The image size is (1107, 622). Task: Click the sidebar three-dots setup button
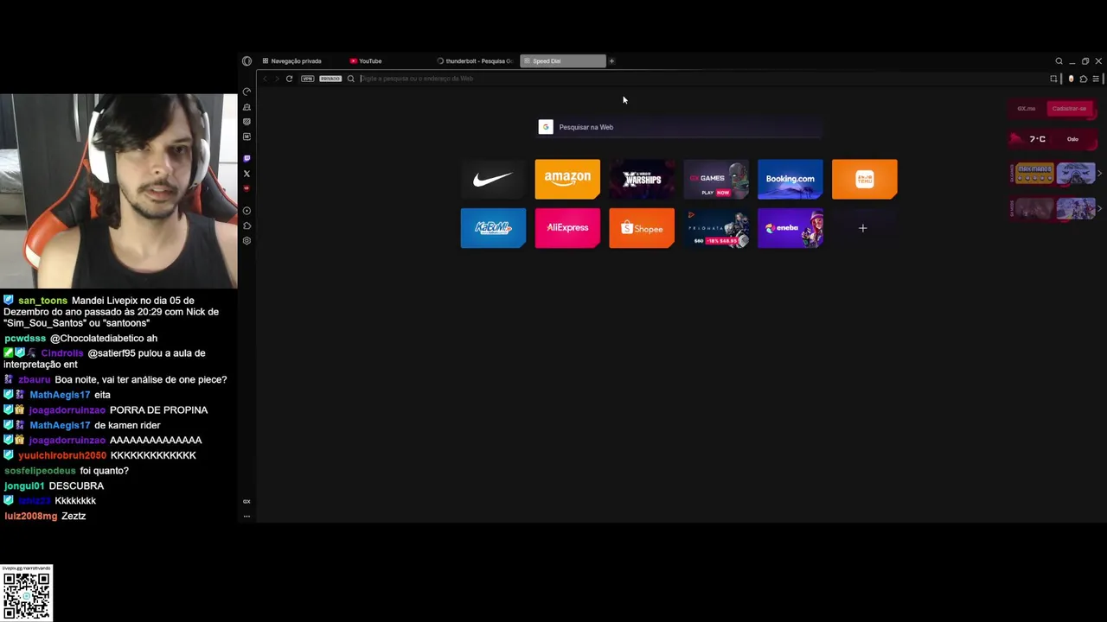click(x=246, y=517)
